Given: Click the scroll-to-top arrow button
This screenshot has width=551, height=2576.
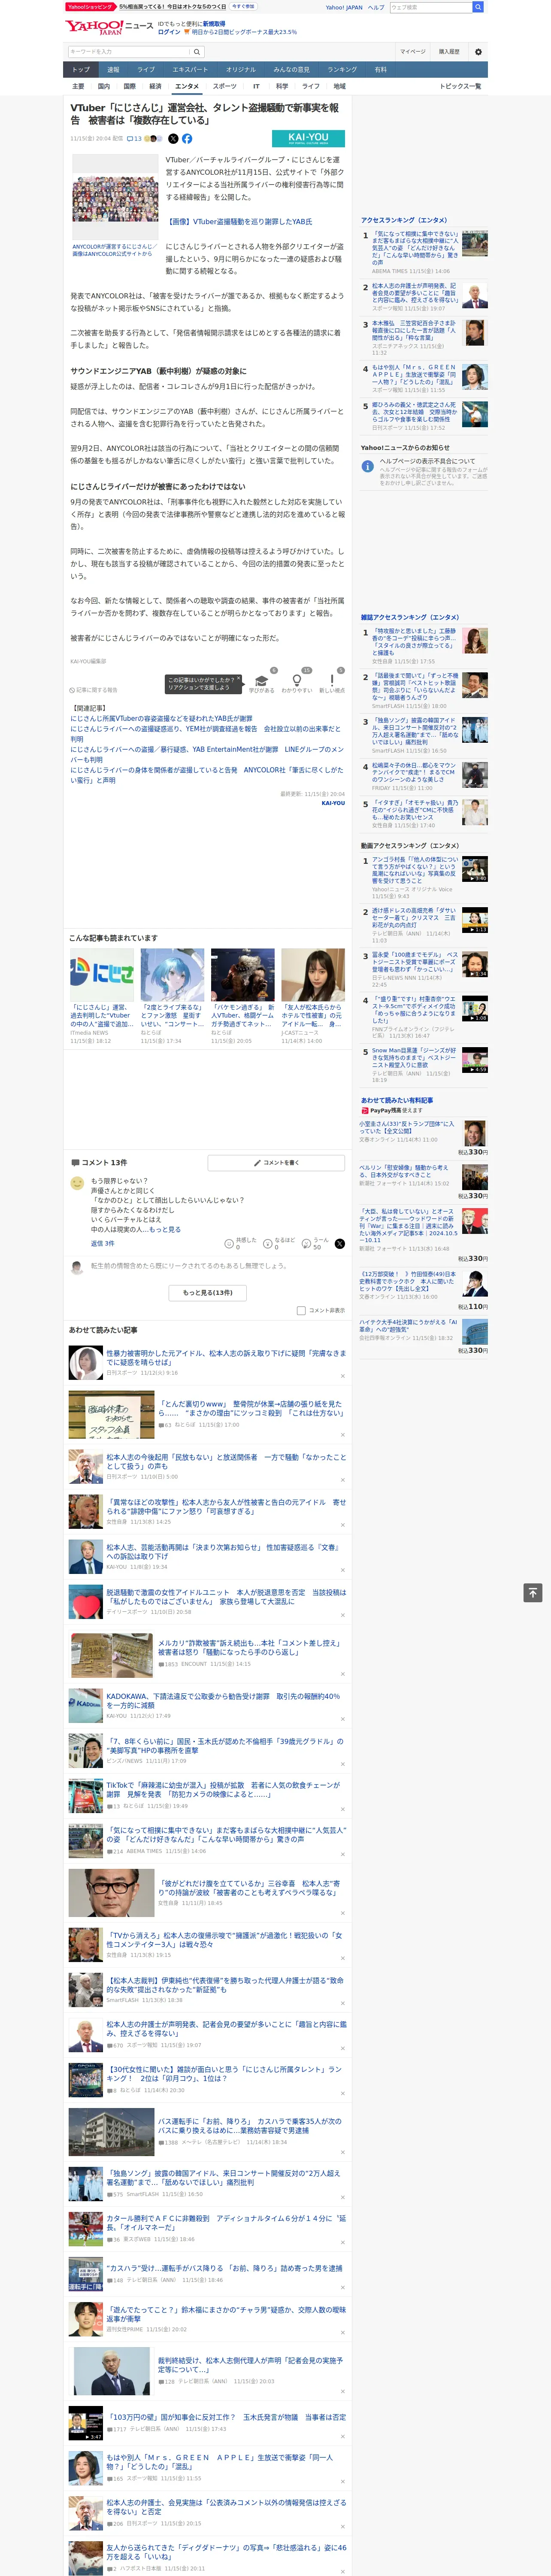Looking at the screenshot, I should point(532,1592).
